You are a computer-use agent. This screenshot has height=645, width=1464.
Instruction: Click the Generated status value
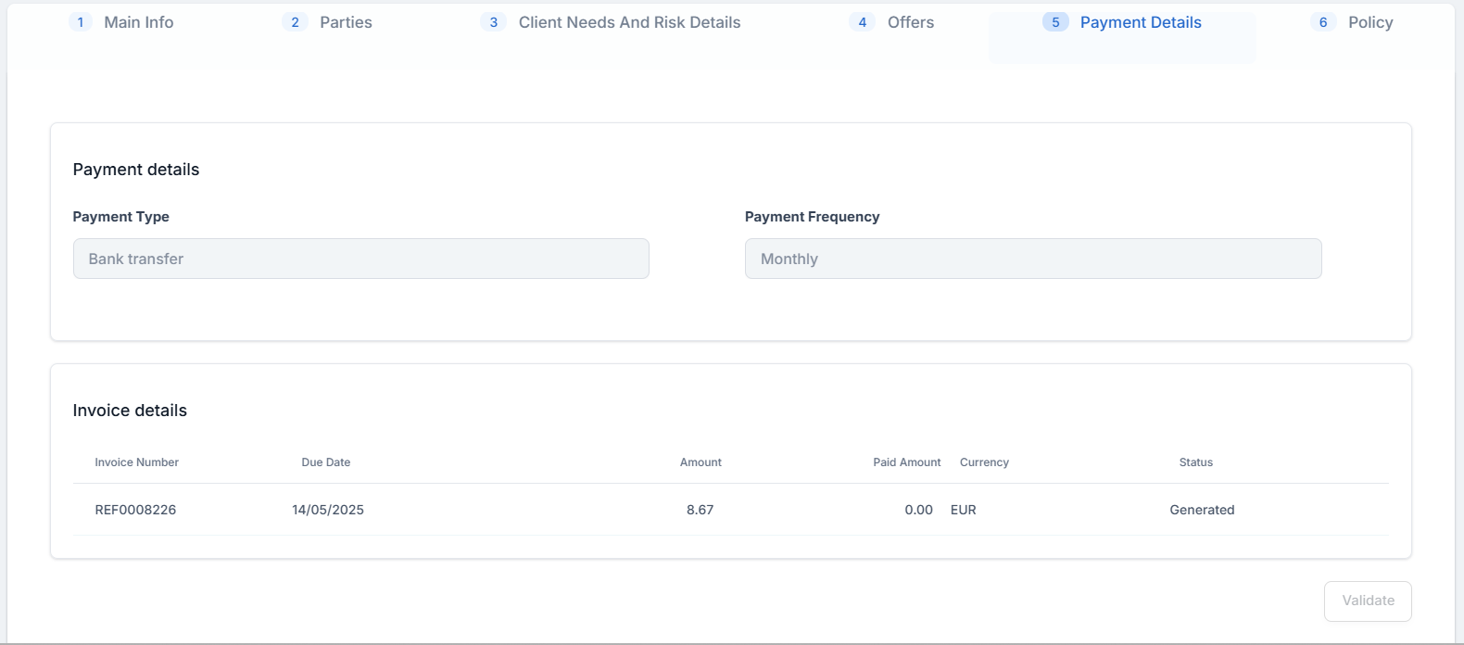coord(1202,510)
